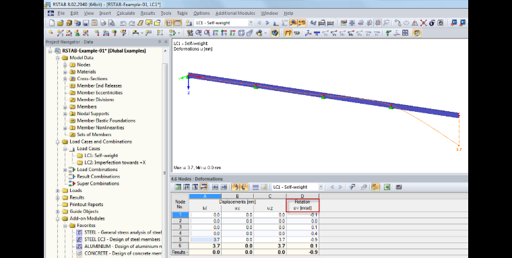512x258 pixels.
Task: Click the Excel export icon in table toolbar
Action: pos(387,187)
